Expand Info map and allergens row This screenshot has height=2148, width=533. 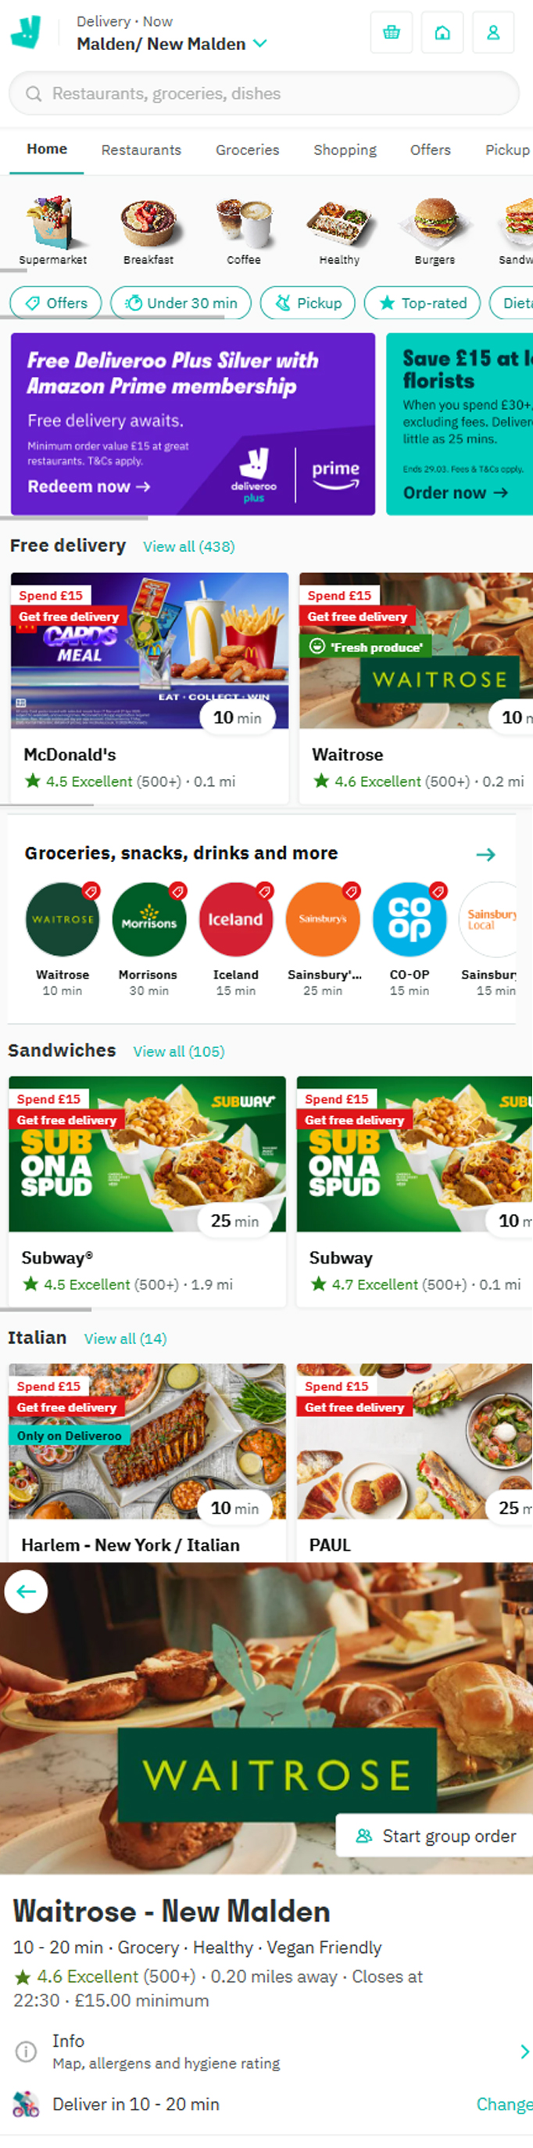click(266, 2050)
